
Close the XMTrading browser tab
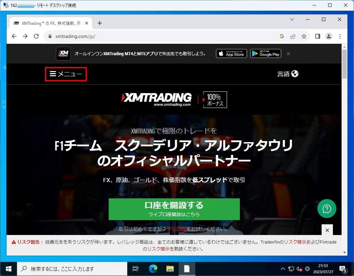[87, 23]
